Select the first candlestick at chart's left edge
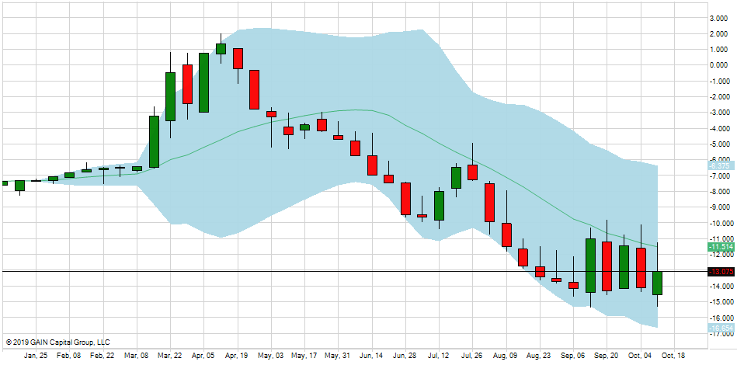 point(4,183)
